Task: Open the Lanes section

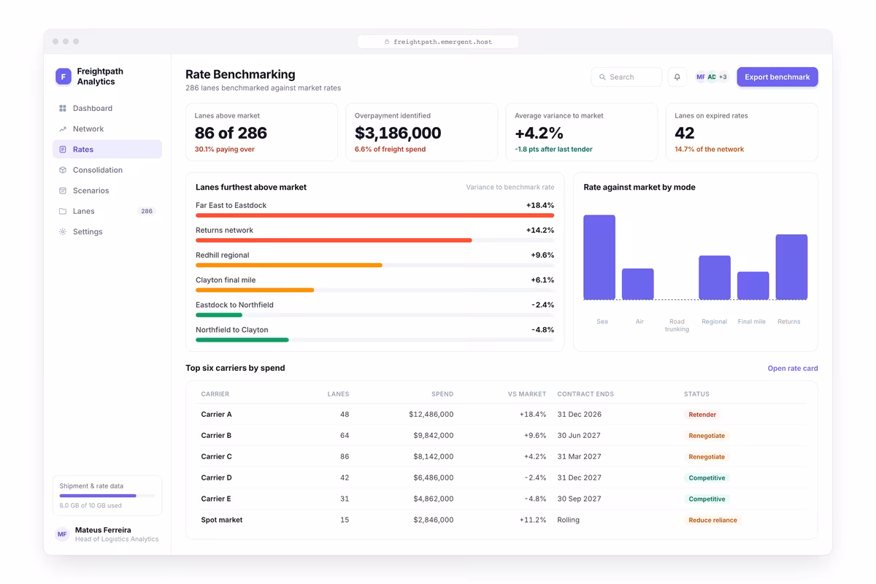Action: coord(107,211)
